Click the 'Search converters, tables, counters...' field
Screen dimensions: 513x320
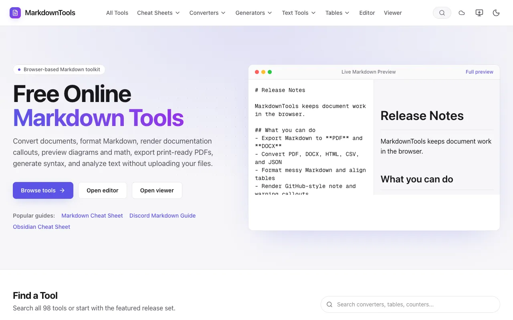[x=410, y=304]
